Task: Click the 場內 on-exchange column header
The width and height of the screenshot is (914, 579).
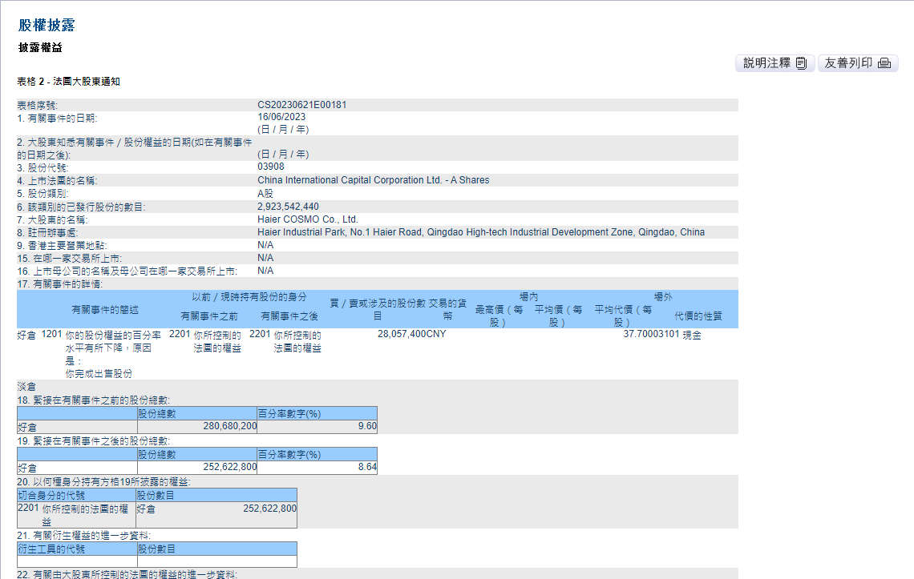Action: (x=528, y=297)
